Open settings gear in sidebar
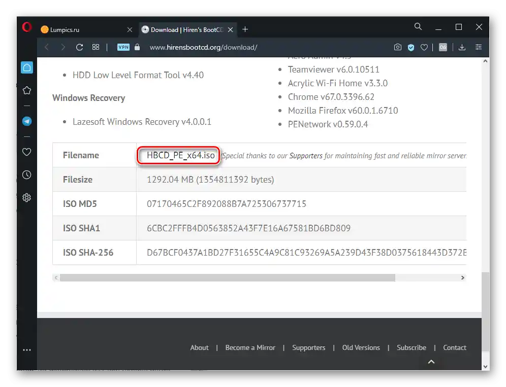 (27, 197)
